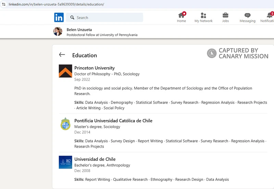Click the Jobs label
274x189 pixels.
[x=225, y=21]
